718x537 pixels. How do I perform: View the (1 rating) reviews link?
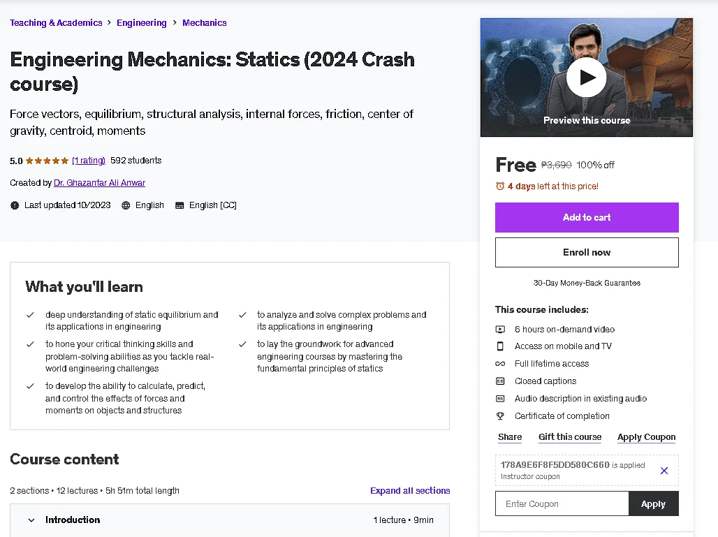[89, 160]
